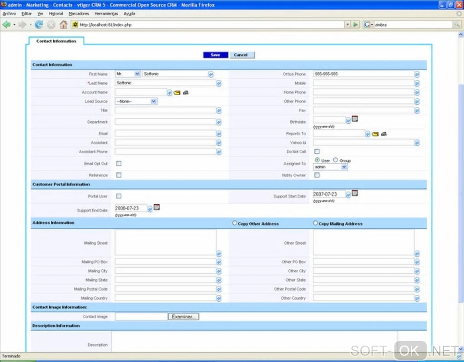Click the Cancel button

(242, 55)
